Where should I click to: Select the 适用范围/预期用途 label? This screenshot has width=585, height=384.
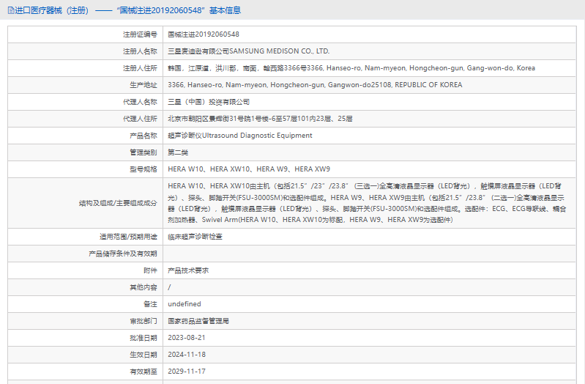tap(128, 237)
